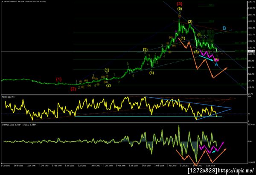Click the 1852.70 price axis value
Image resolution: width=256 pixels, height=175 pixels.
click(x=251, y=21)
